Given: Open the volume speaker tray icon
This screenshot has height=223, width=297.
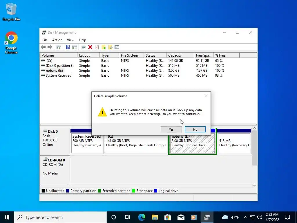Looking at the screenshot, I should tap(260, 217).
